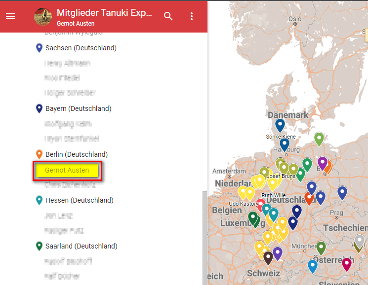The height and width of the screenshot is (285, 368).
Task: Open the hamburger menu
Action: (10, 16)
